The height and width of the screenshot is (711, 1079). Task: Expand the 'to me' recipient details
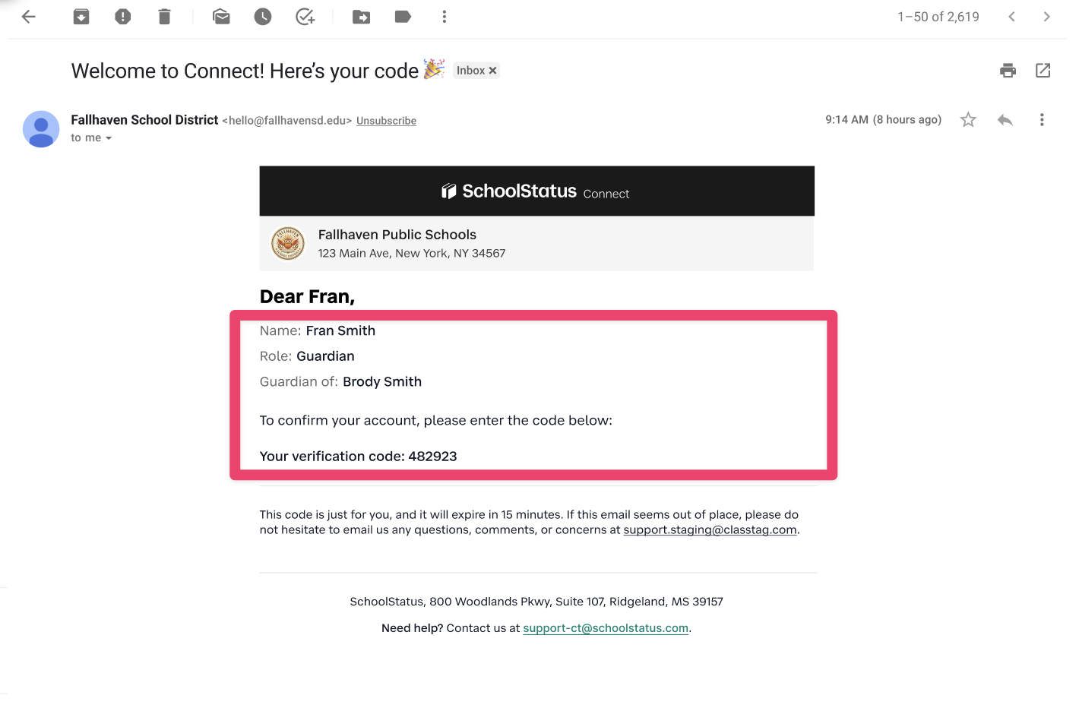coord(109,138)
